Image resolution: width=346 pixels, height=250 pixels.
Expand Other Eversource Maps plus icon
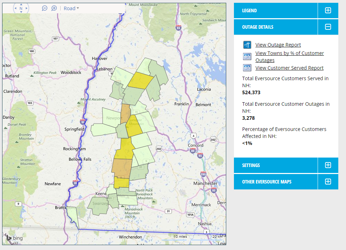328,182
